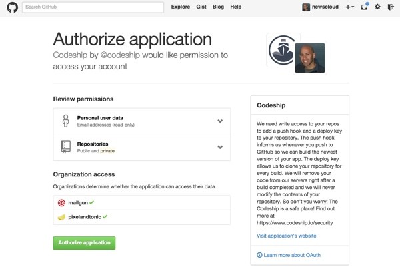This screenshot has width=400, height=267.
Task: Click the Codeship ship logo
Action: coord(281,50)
